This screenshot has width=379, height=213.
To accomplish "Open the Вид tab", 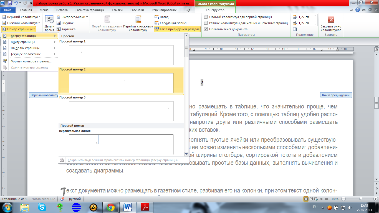I will pyautogui.click(x=187, y=10).
